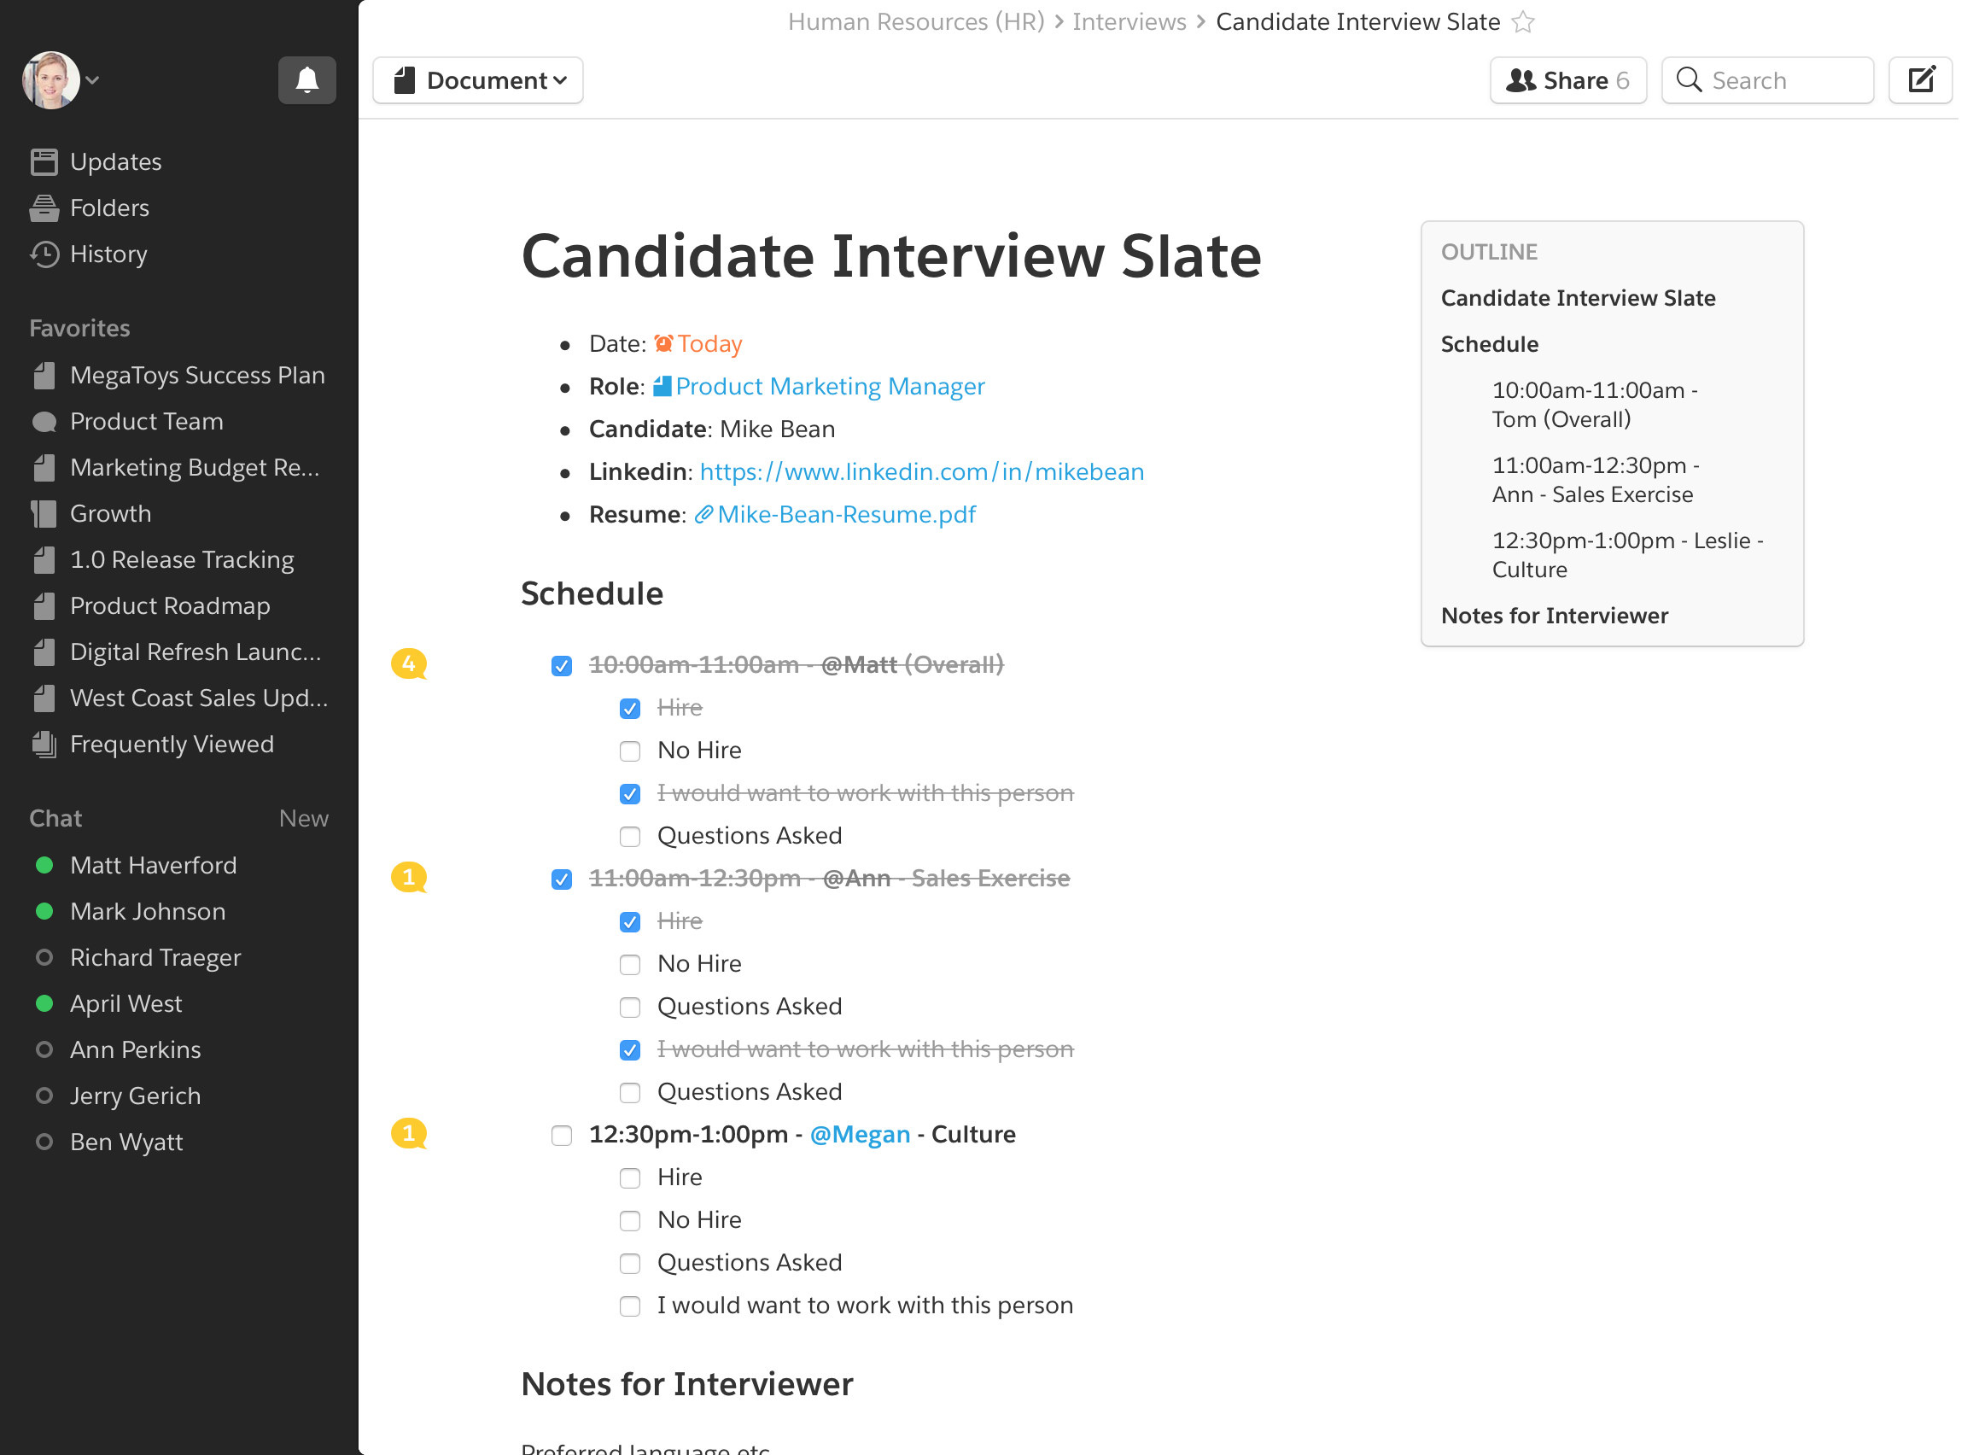Open comment bubble next to Megan's Culture interview
This screenshot has width=1967, height=1455.
(409, 1132)
